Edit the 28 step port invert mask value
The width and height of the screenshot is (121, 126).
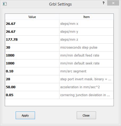pos(32,79)
